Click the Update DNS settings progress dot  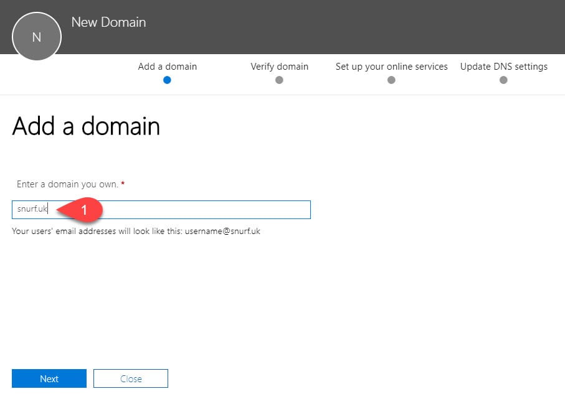pos(503,80)
